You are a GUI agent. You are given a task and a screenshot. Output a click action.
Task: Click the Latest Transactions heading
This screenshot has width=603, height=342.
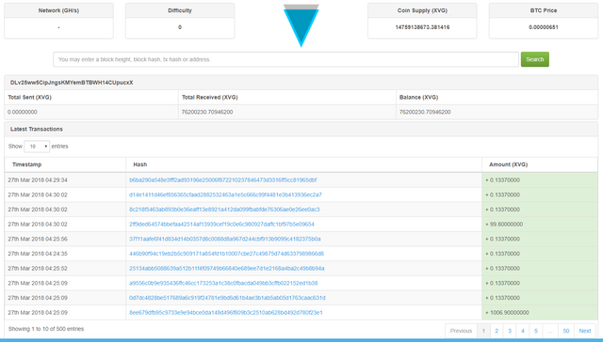37,130
